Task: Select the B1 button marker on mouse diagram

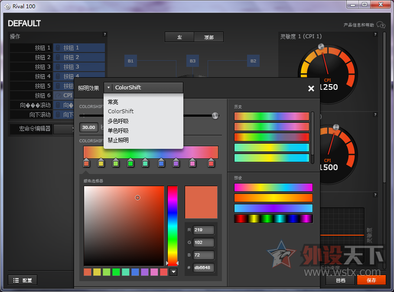Action: tap(130, 61)
